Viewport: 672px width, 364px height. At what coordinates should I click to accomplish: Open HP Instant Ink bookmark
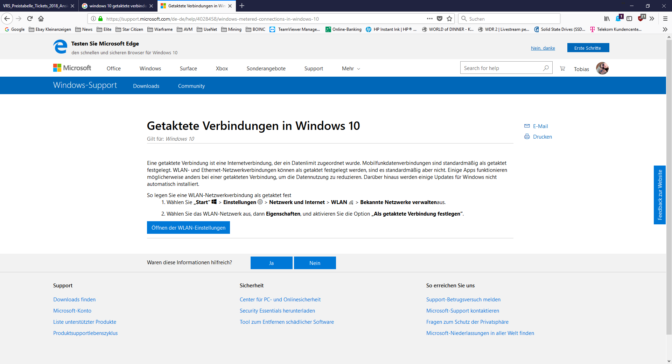point(391,29)
